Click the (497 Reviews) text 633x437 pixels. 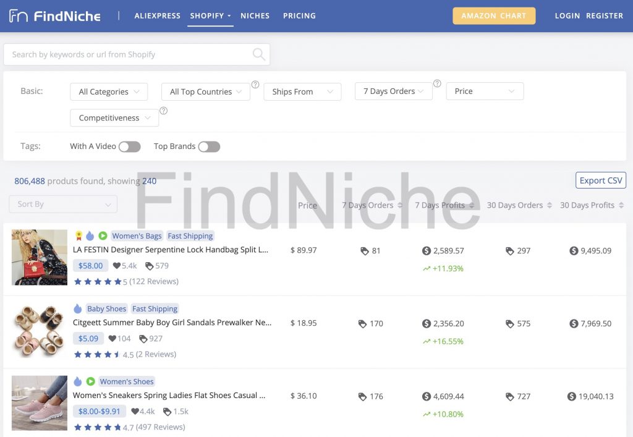tap(160, 427)
